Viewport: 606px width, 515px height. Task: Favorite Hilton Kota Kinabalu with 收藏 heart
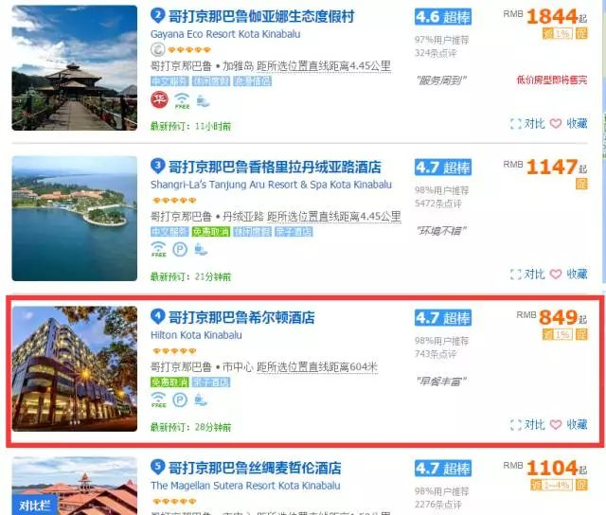(568, 425)
